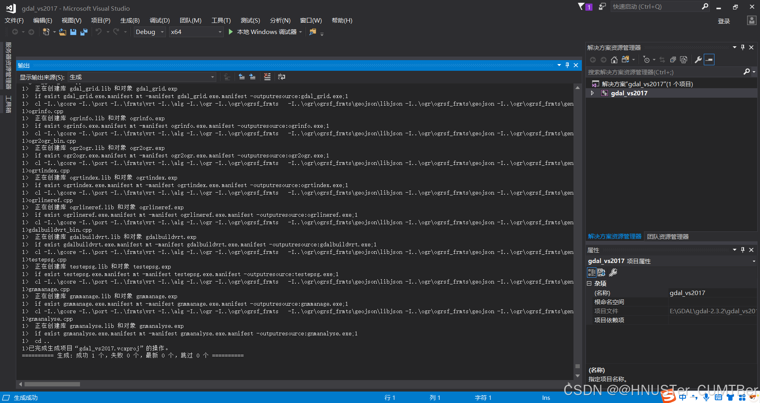Open Property Pages wrench in Properties panel

point(613,272)
